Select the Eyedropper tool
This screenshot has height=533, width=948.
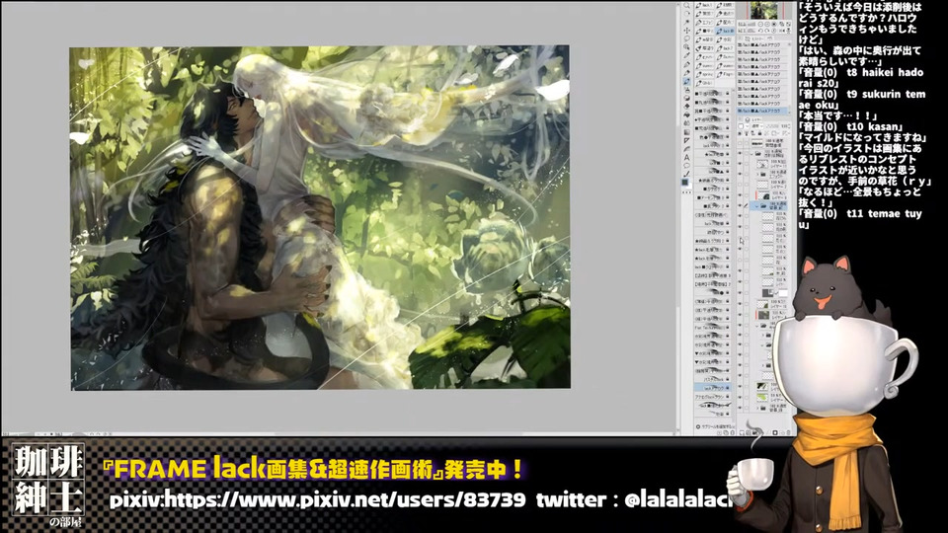[687, 55]
